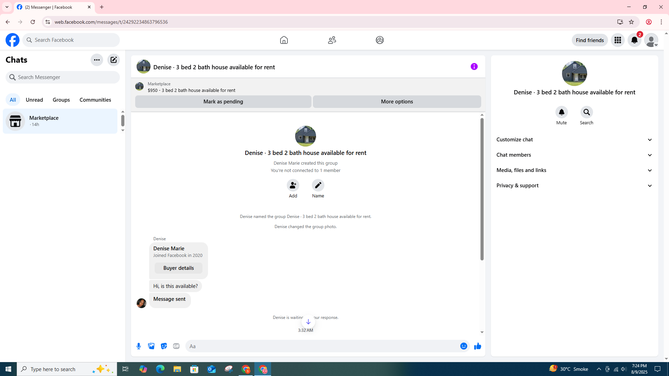
Task: Select the Communities chats filter tab
Action: 95,100
